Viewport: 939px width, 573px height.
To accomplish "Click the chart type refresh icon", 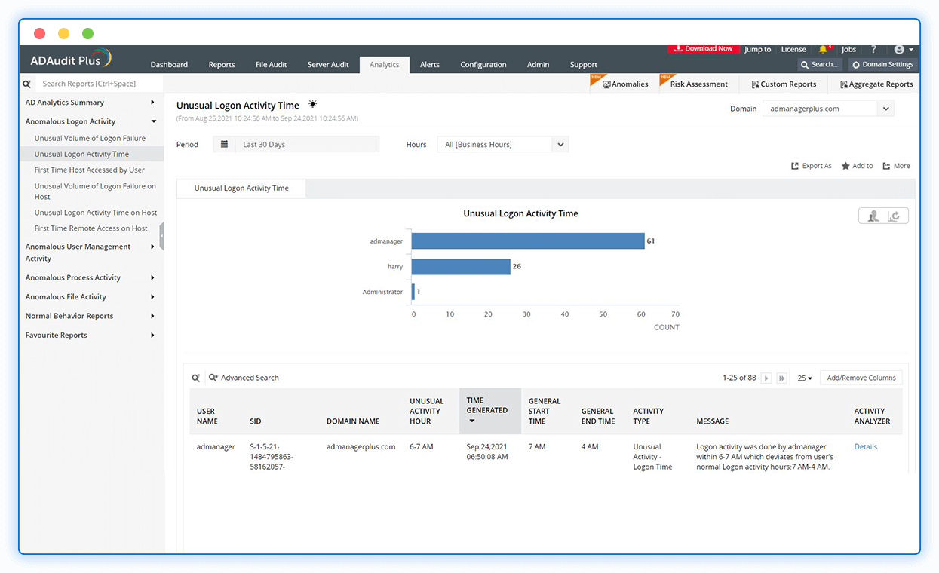I will click(894, 216).
